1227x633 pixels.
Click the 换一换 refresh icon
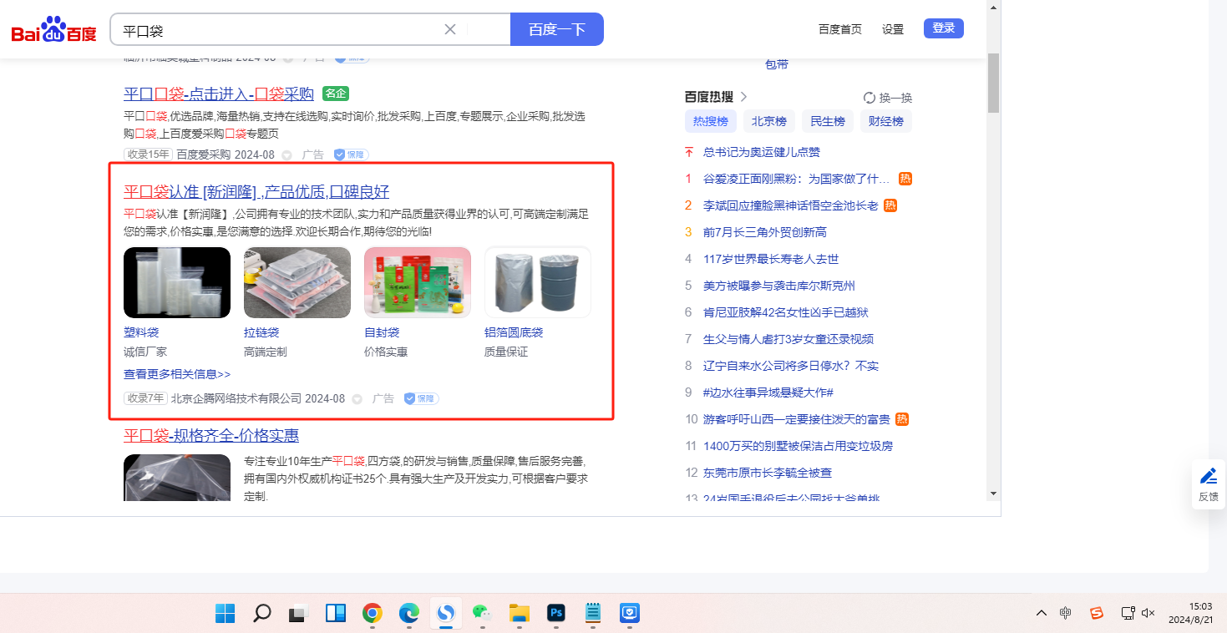coord(869,98)
